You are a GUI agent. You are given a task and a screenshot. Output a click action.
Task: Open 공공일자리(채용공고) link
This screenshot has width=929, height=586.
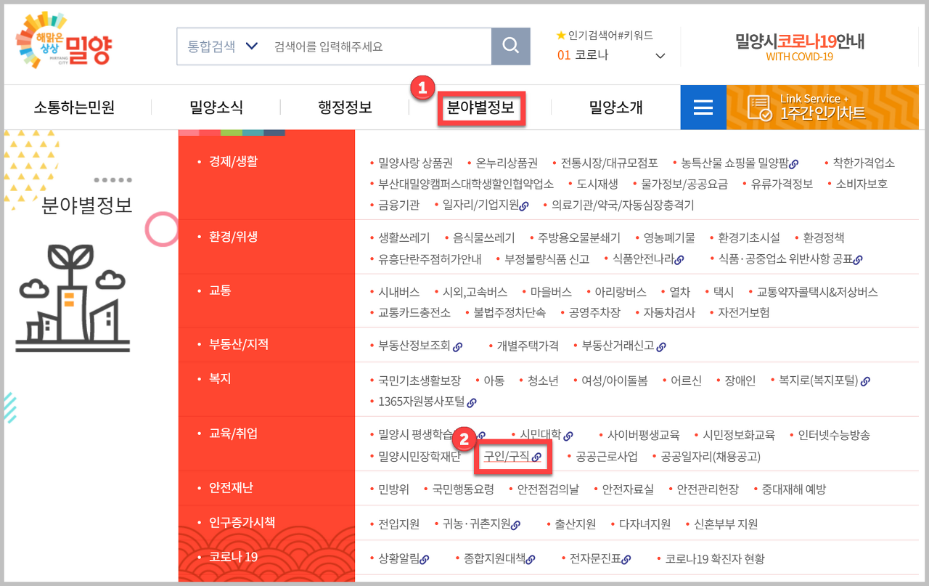pos(711,456)
